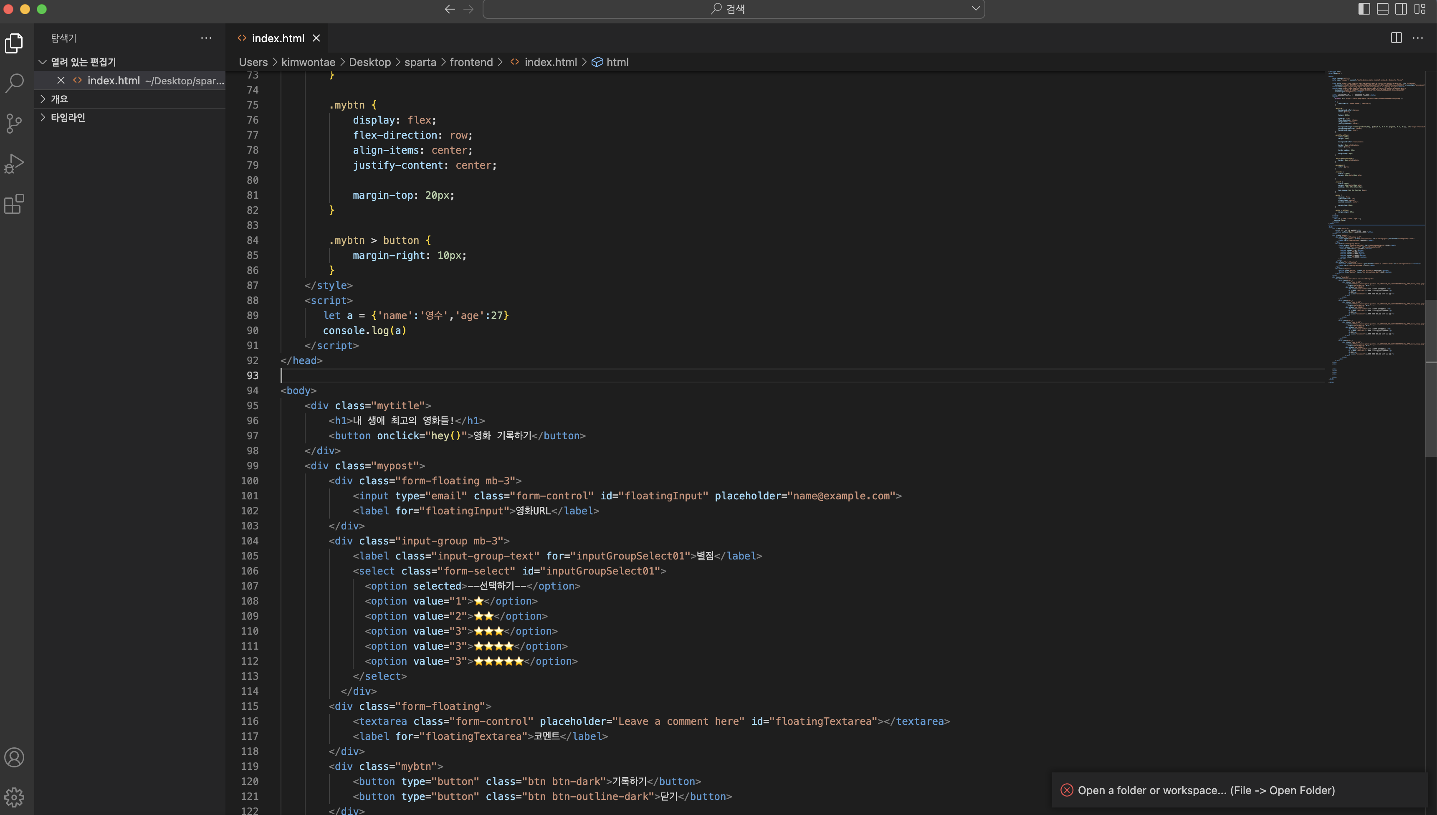Click the five-star option on line 112

tap(471, 662)
